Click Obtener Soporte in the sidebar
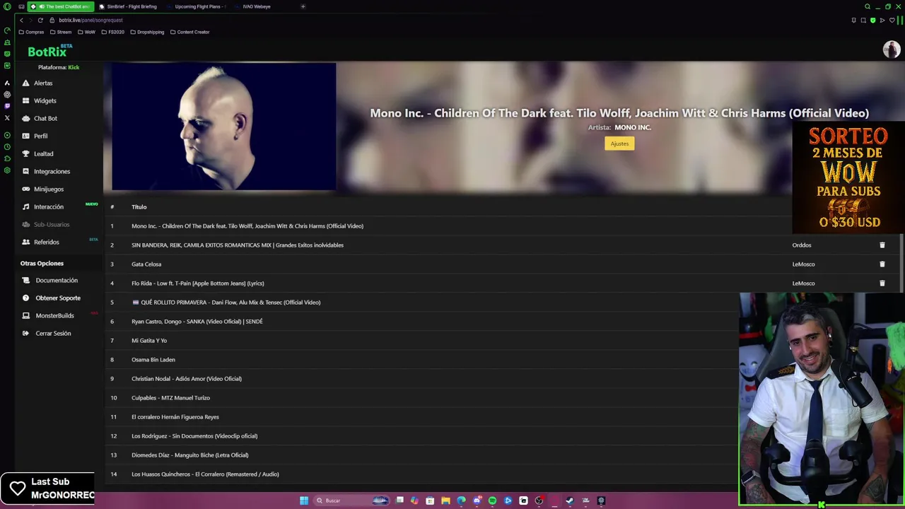Screen dimensions: 905x509 (58, 298)
